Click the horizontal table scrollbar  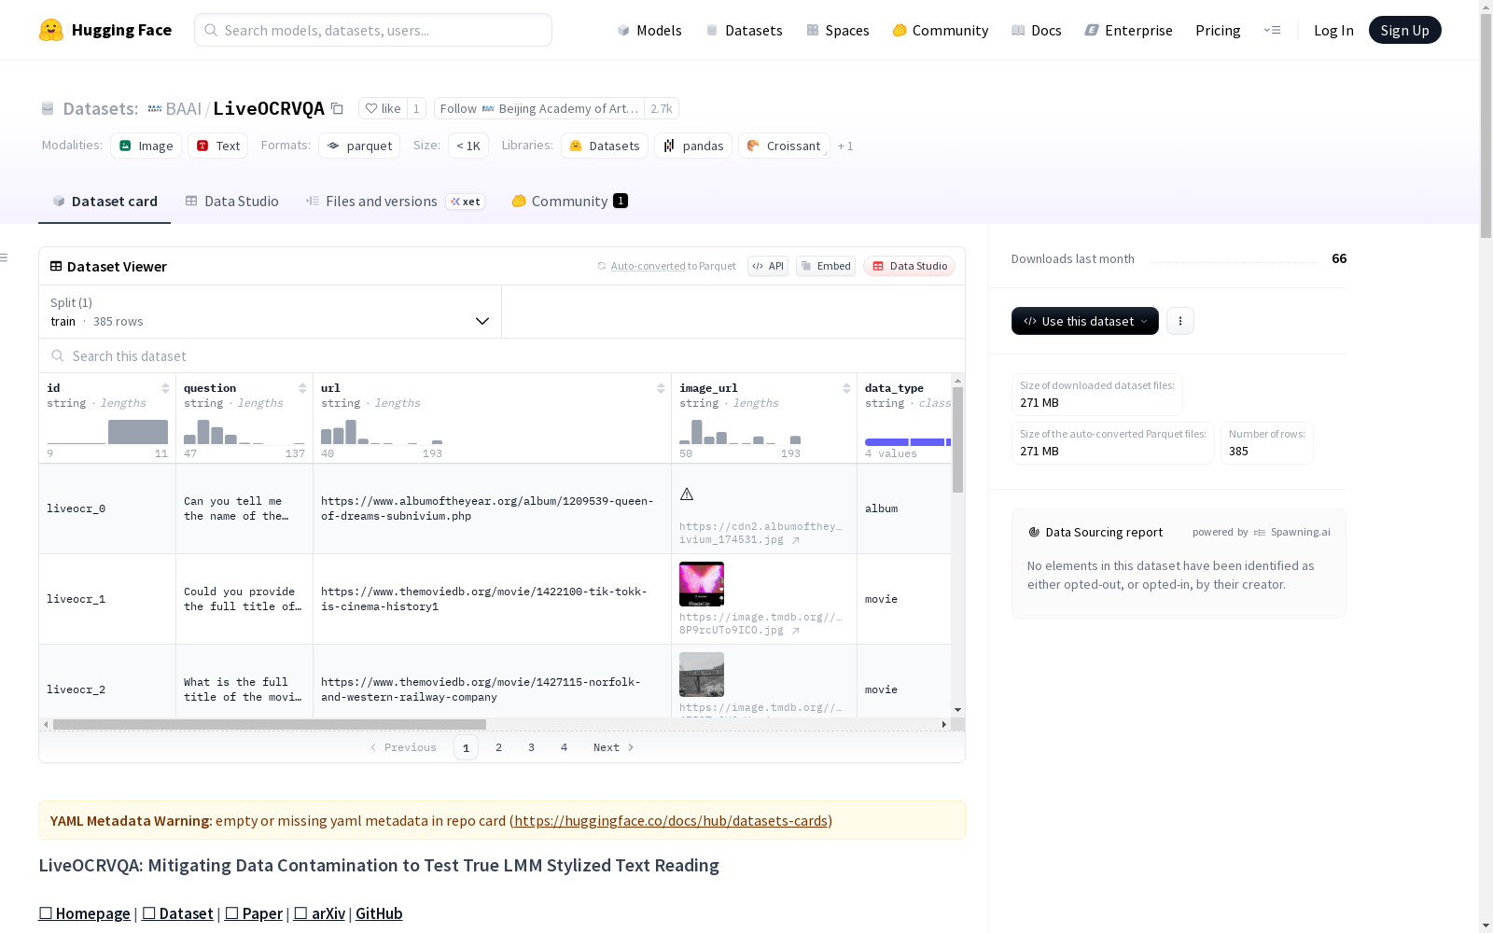click(x=270, y=724)
